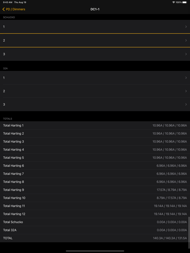Image resolution: width=190 pixels, height=253 pixels.
Task: Tap Total Harting 9 value 17.57A / 8.79A / 8.79A
Action: tap(172, 190)
